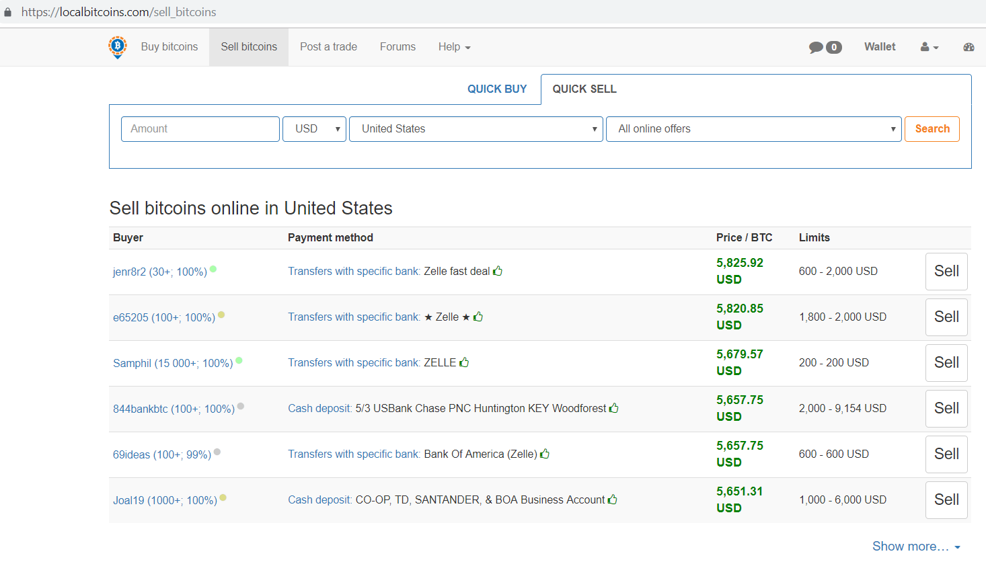
Task: Open Transfers with specific bank link for 69ideas
Action: tap(354, 454)
